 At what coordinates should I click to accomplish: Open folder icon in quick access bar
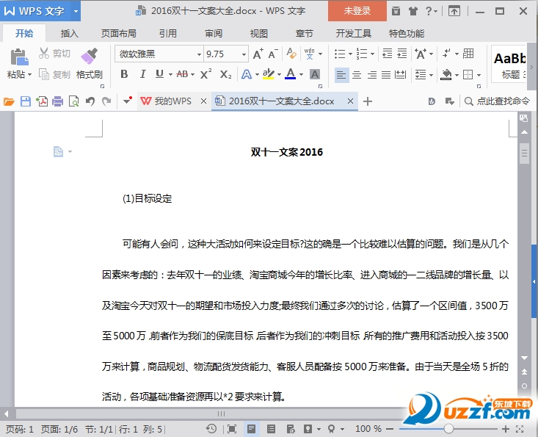click(9, 101)
